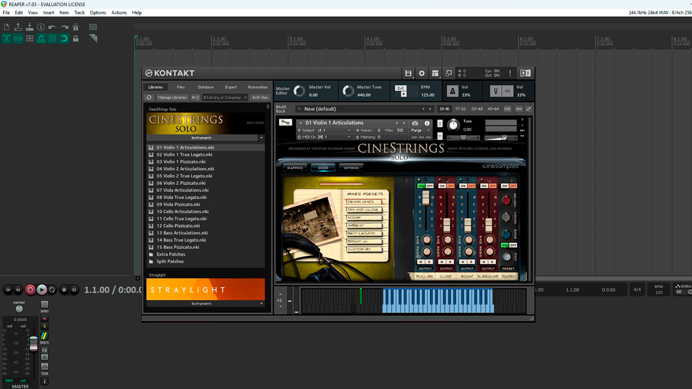Mute the Kontakt instrument with M button
The width and height of the screenshot is (692, 389).
point(440,136)
